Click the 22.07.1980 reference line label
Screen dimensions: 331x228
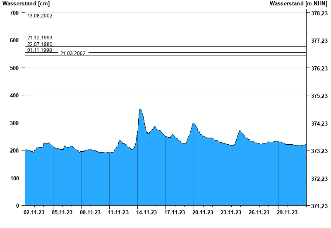click(40, 44)
